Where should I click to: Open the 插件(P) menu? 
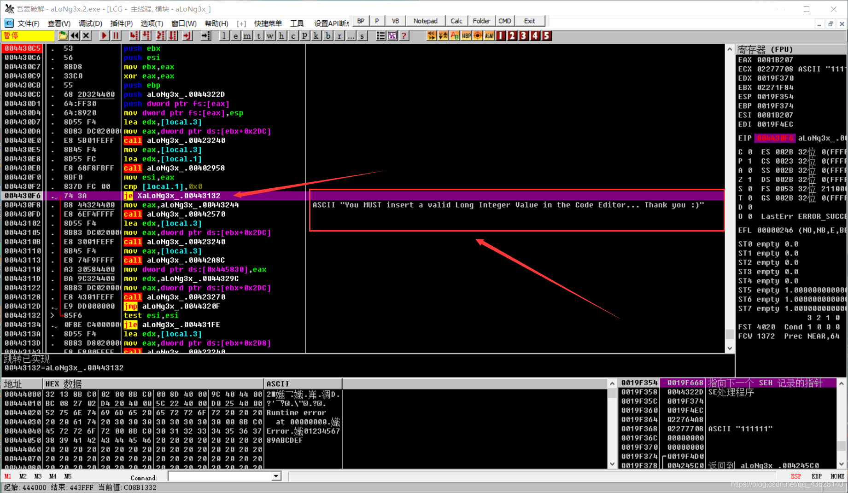pos(122,23)
